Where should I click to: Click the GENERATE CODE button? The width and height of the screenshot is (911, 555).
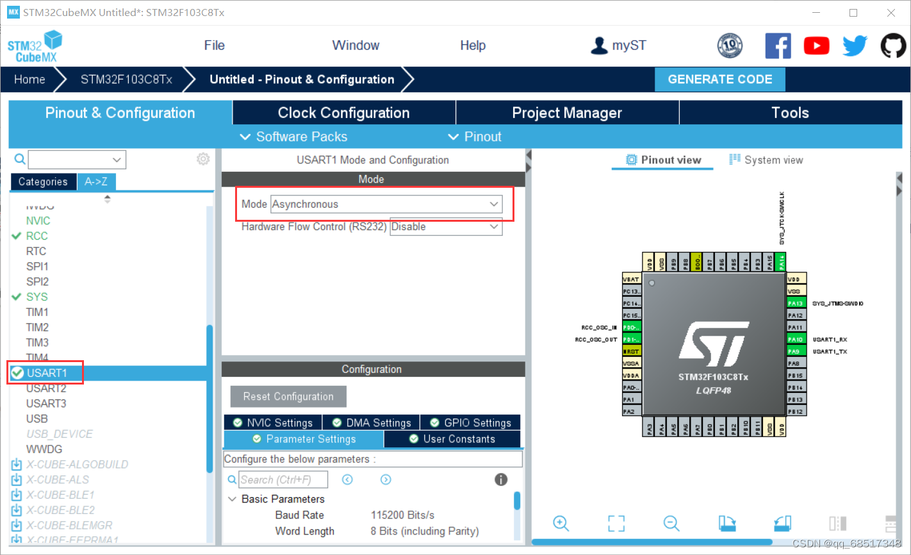(719, 79)
